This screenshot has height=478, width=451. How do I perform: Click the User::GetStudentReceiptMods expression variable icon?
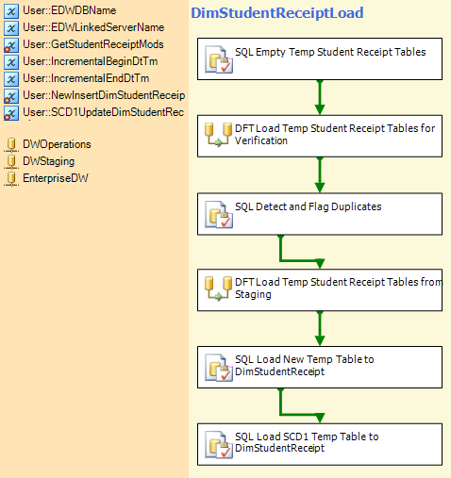[11, 45]
